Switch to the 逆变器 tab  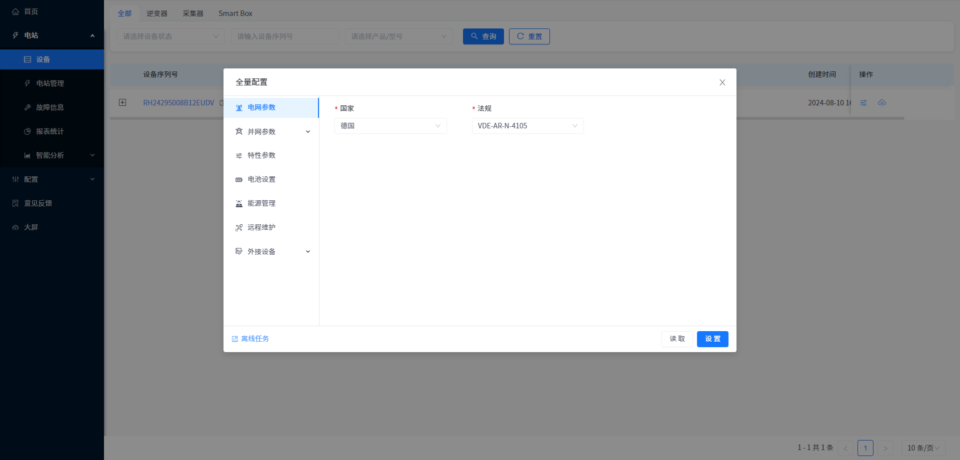[156, 13]
